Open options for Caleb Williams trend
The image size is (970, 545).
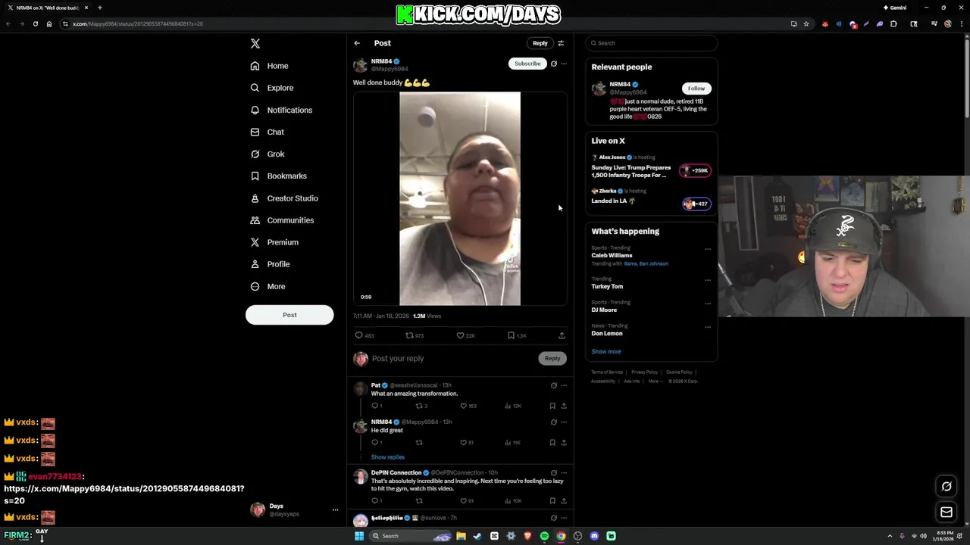(708, 248)
